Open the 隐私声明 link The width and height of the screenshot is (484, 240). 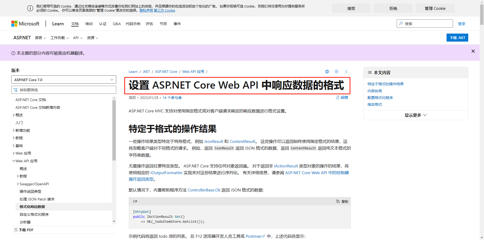146,11
